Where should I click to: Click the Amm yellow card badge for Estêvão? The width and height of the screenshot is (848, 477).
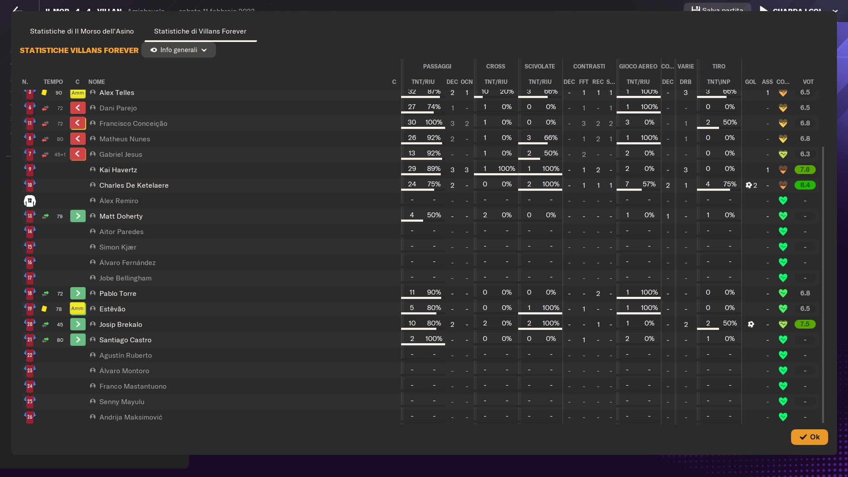tap(78, 309)
